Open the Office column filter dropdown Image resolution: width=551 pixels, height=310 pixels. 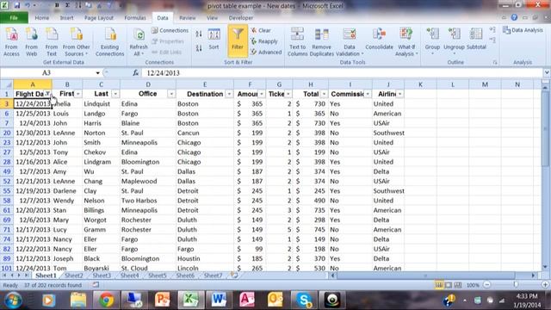171,94
